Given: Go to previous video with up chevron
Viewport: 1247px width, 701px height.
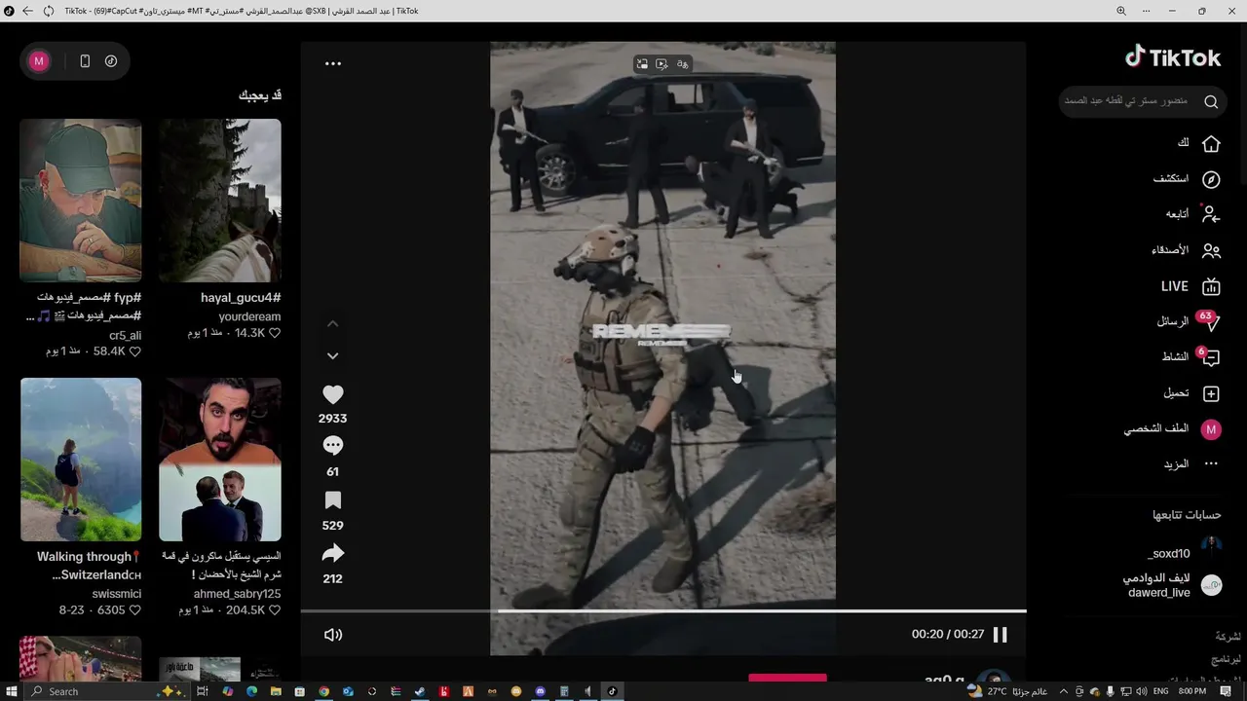Looking at the screenshot, I should point(333,323).
